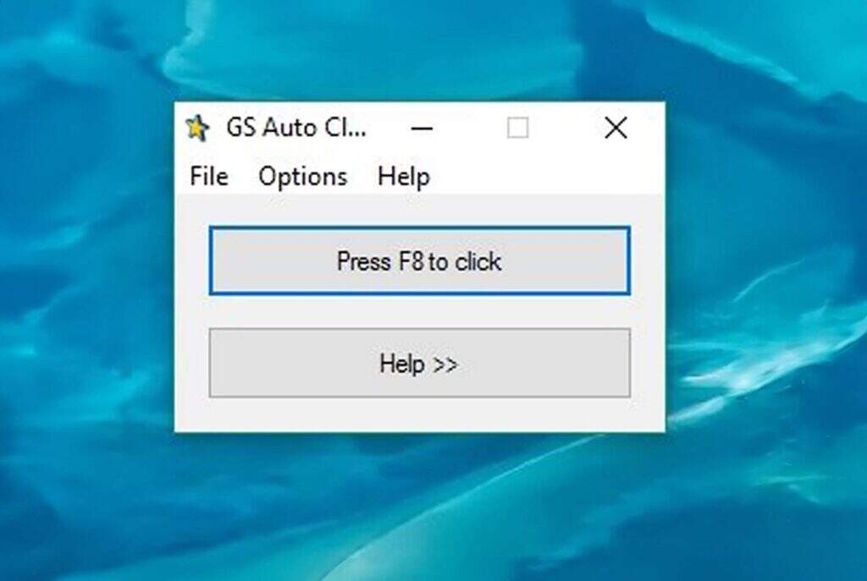
Task: Click the desktop background right of the window
Action: (762, 271)
